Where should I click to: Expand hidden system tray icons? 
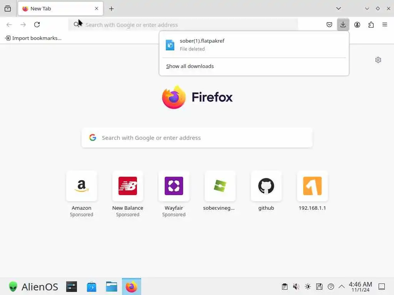coord(342,287)
